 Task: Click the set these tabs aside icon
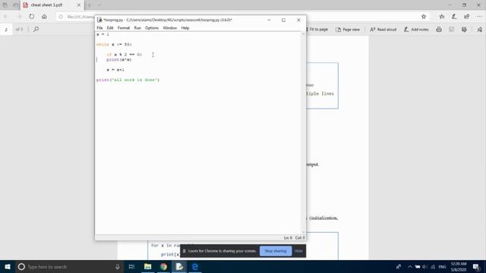[x=15, y=5]
